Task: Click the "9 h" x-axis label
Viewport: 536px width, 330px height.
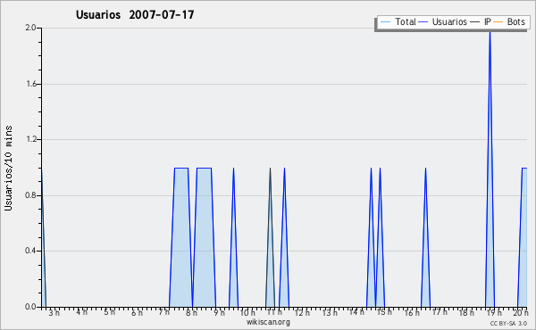Action: coord(220,312)
